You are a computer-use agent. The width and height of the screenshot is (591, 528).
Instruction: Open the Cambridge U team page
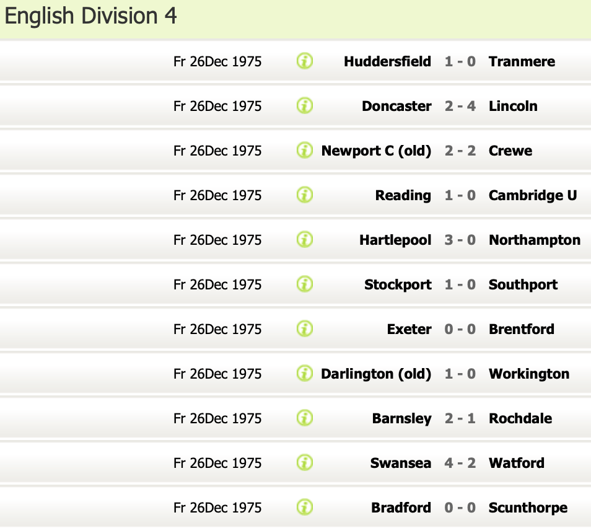click(533, 195)
